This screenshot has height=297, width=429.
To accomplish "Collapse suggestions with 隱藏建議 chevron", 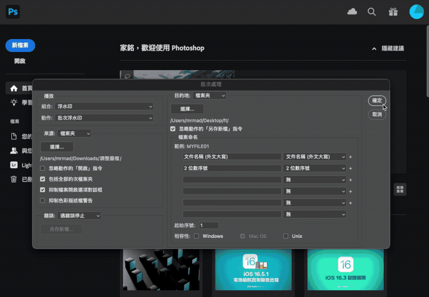I will 374,49.
